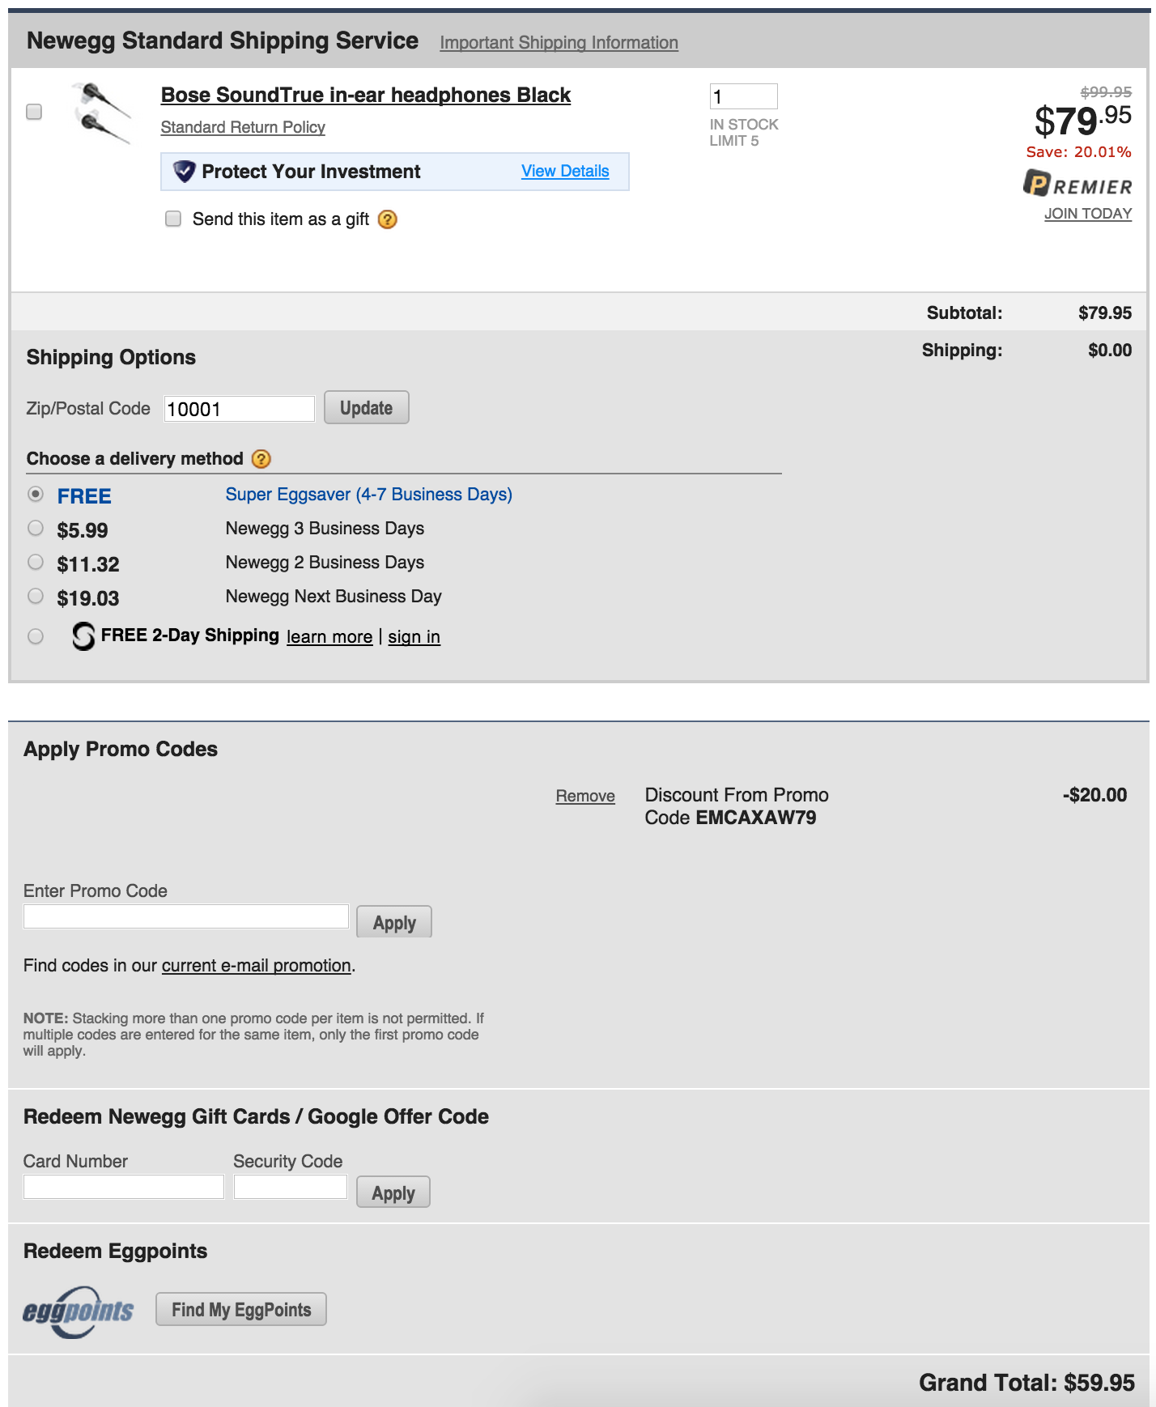Viewport: 1156px width, 1407px height.
Task: Click the Newegg Premier logo
Action: (1078, 185)
